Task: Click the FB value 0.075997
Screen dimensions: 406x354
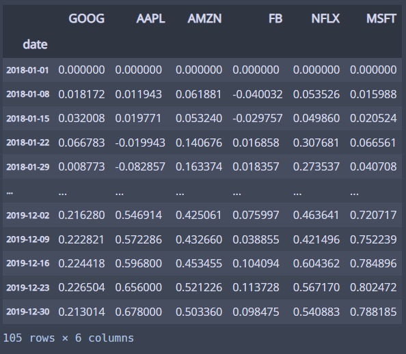Action: pyautogui.click(x=256, y=216)
